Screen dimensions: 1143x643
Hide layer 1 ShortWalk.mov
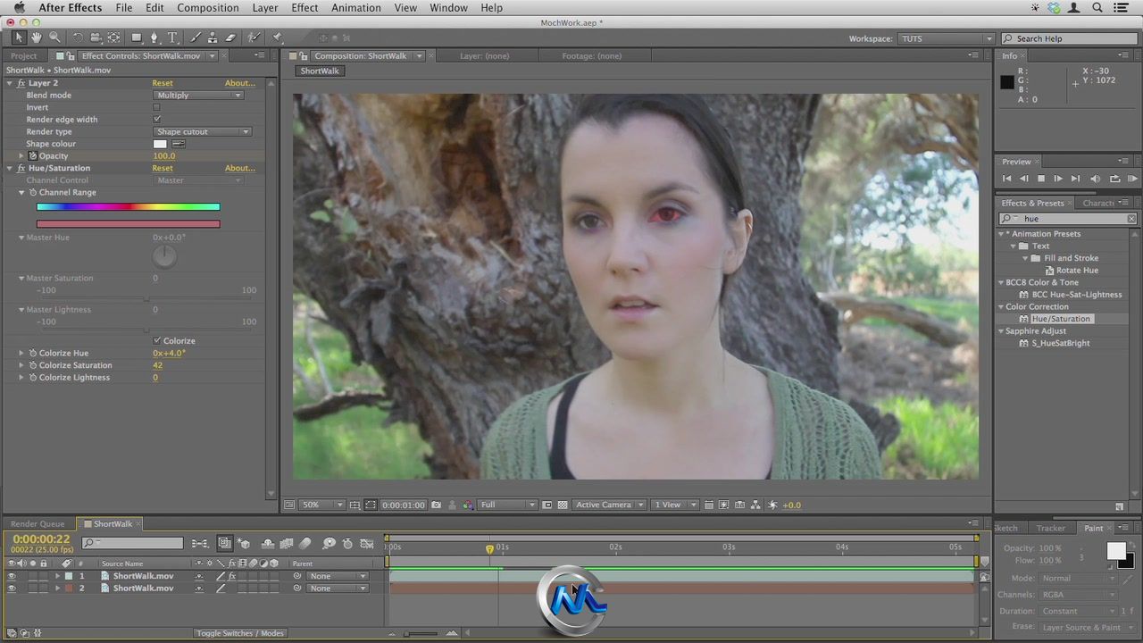pos(12,576)
